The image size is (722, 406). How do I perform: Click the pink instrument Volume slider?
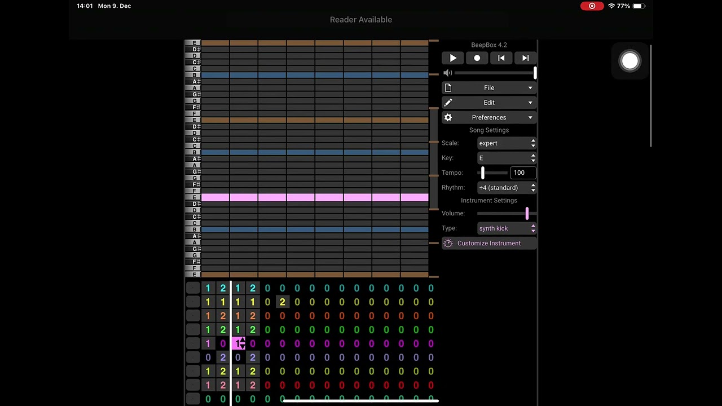tap(507, 213)
